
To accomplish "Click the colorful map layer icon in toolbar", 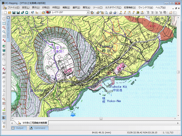I will point(138,13).
